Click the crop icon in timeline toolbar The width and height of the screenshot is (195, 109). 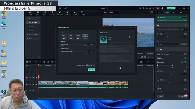point(52,62)
